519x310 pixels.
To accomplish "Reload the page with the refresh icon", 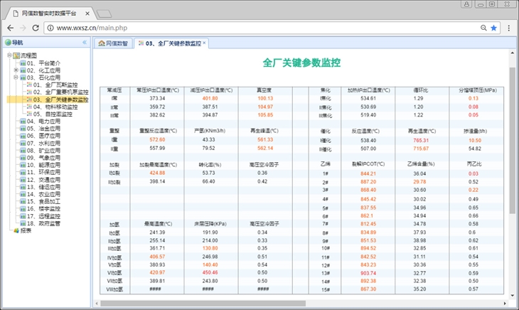I will pos(36,28).
